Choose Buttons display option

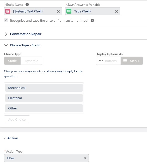point(108,61)
